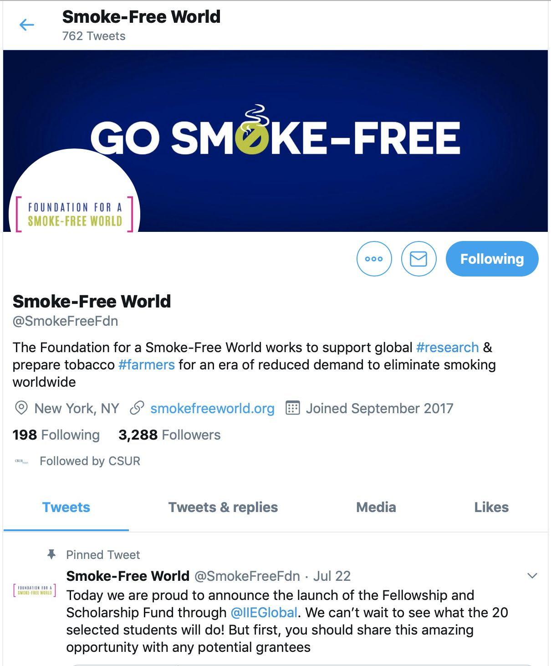Viewport: 551px width, 666px height.
Task: Open the three-dot more options button
Action: pyautogui.click(x=374, y=259)
